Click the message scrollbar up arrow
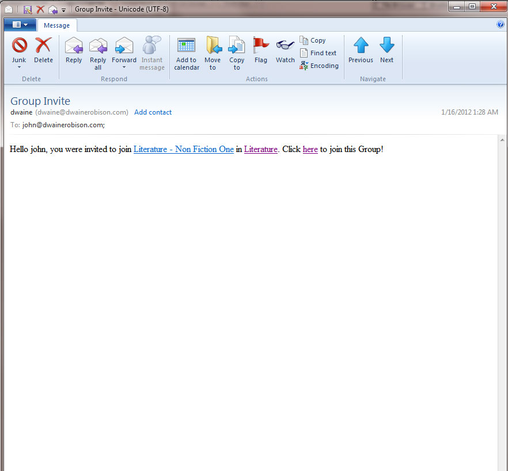Image resolution: width=508 pixels, height=471 pixels. (x=502, y=140)
